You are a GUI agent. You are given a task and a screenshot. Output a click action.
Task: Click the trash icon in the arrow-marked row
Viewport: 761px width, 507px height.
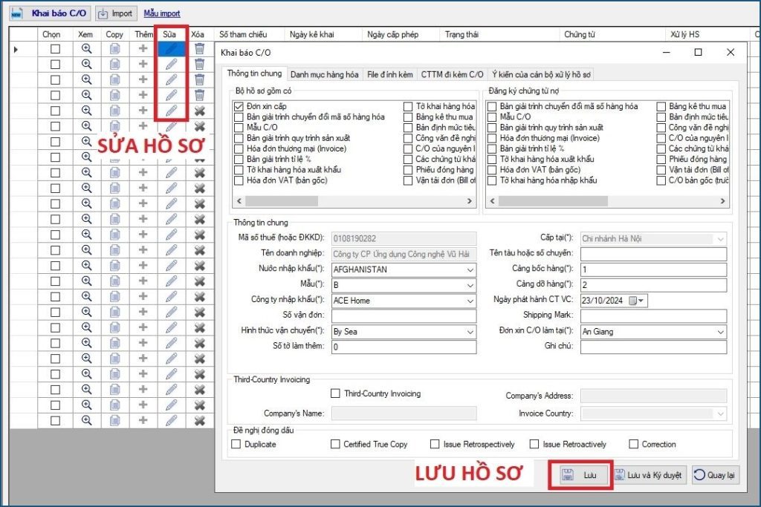tap(199, 48)
